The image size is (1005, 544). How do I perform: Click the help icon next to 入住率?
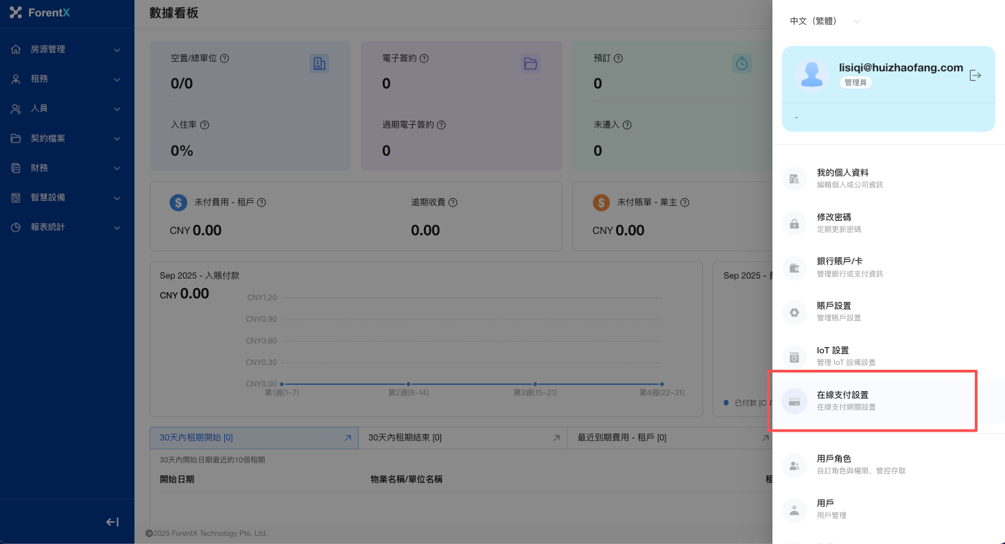pyautogui.click(x=204, y=125)
